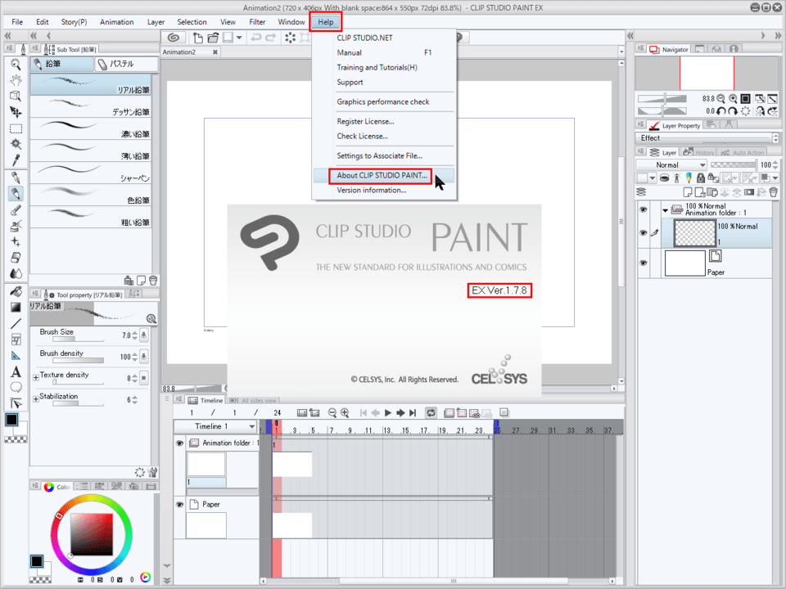Select the シャーペン brush
786x589 pixels.
tap(91, 173)
